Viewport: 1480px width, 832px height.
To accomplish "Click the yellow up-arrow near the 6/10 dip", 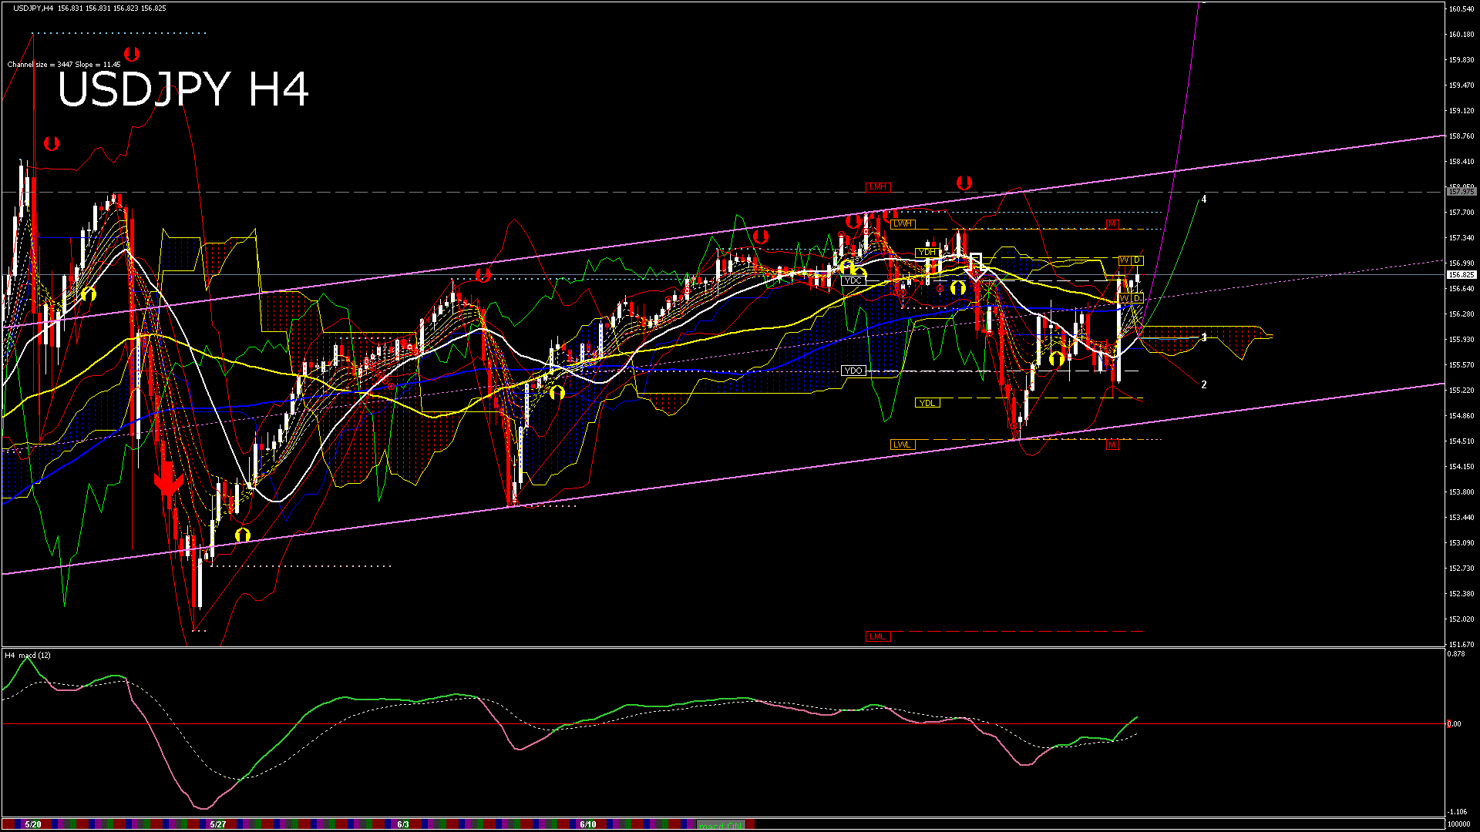I will click(557, 392).
